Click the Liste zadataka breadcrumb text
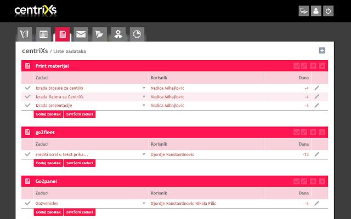The image size is (351, 219). pos(70,51)
